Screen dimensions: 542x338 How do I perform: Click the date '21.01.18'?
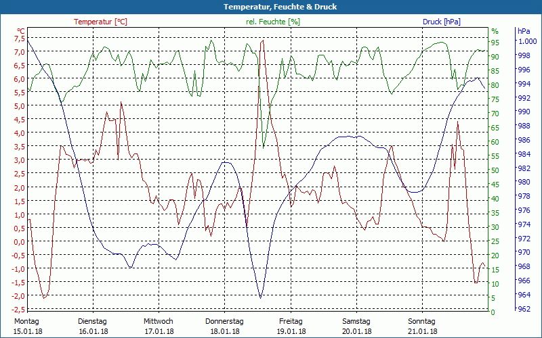[423, 331]
